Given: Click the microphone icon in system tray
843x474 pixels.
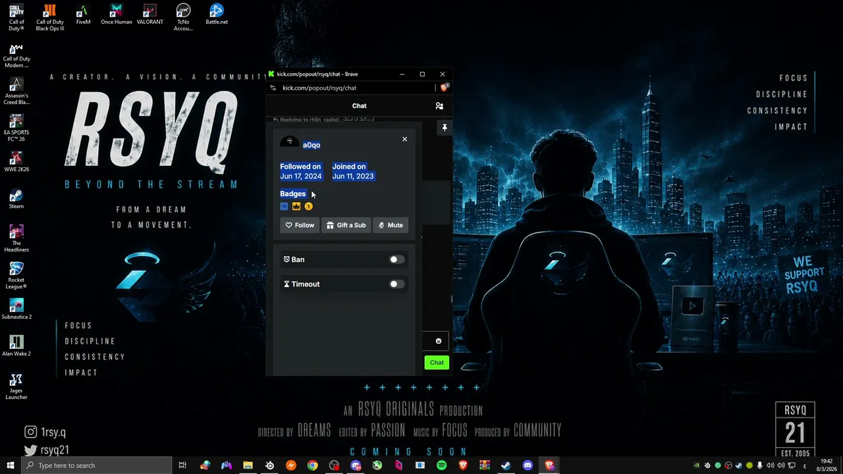Looking at the screenshot, I should [760, 465].
